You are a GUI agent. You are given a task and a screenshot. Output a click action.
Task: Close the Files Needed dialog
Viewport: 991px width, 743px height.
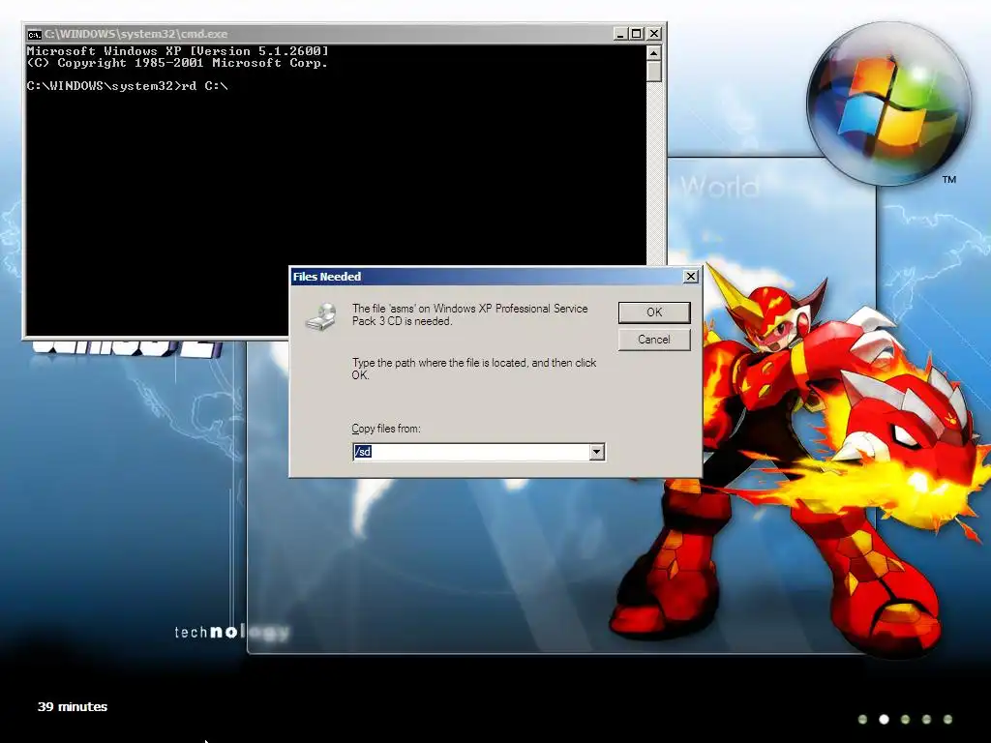pos(691,276)
